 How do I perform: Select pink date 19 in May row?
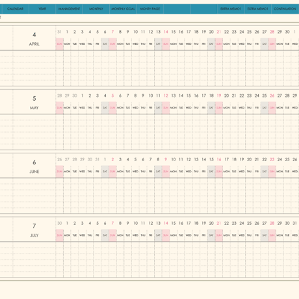click(x=219, y=96)
